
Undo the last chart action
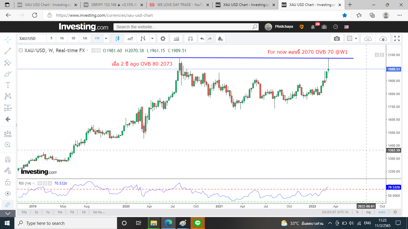point(202,38)
